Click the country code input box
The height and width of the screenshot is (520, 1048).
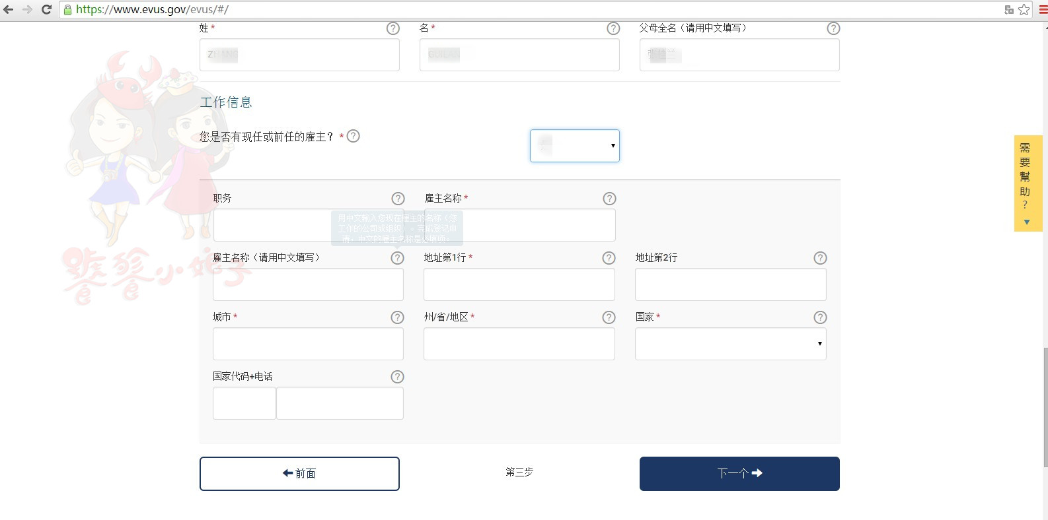pyautogui.click(x=244, y=403)
